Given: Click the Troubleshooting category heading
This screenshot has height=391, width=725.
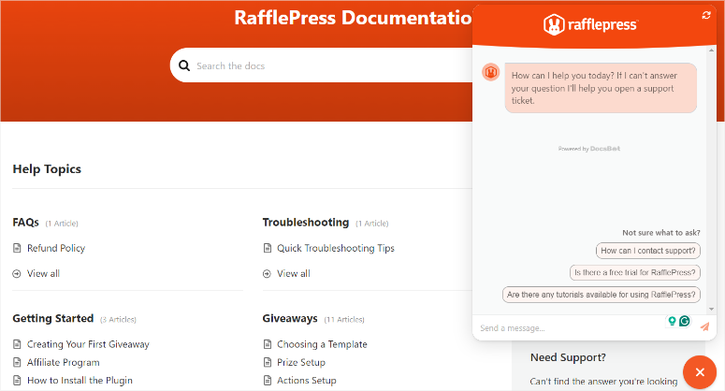Looking at the screenshot, I should click(x=306, y=223).
